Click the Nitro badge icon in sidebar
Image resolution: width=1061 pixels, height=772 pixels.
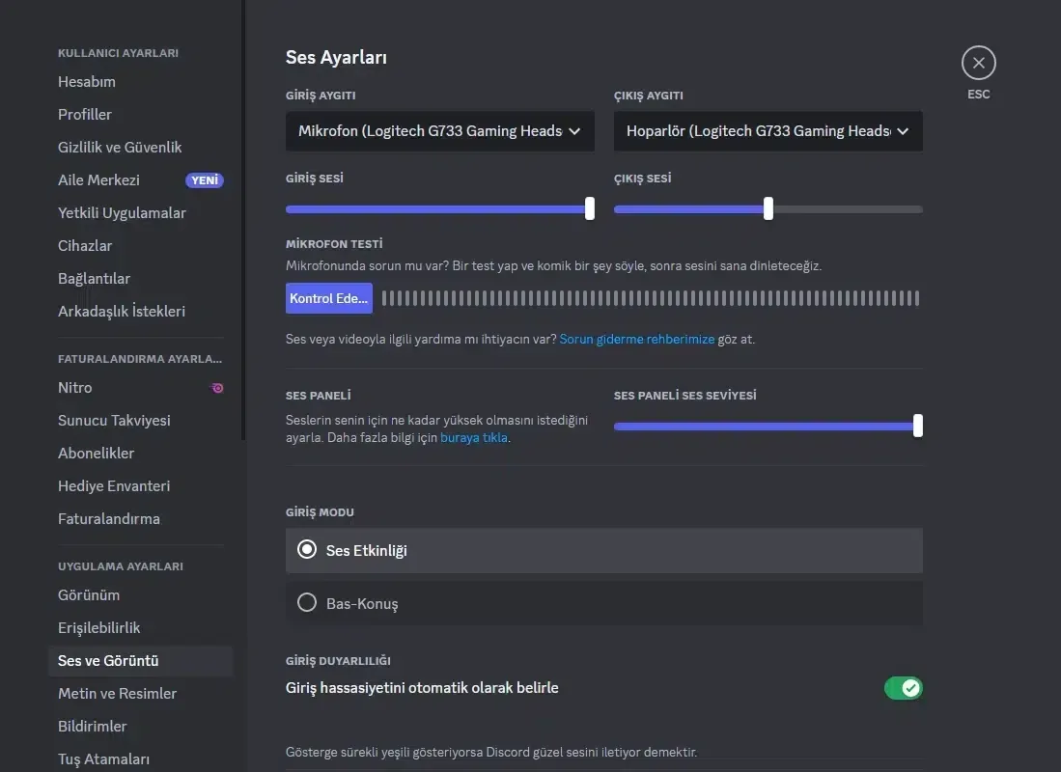coord(217,388)
